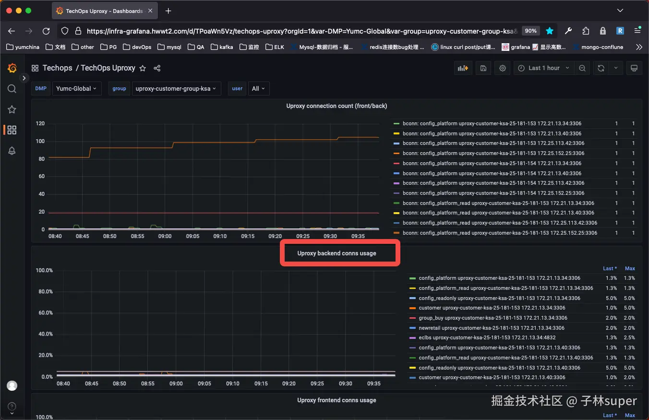Open dashboard settings gear
649x420 pixels.
(x=503, y=68)
